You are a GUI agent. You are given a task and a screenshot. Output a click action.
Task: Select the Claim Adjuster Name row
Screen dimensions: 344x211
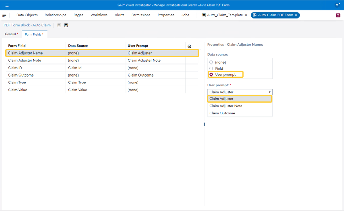(x=102, y=53)
